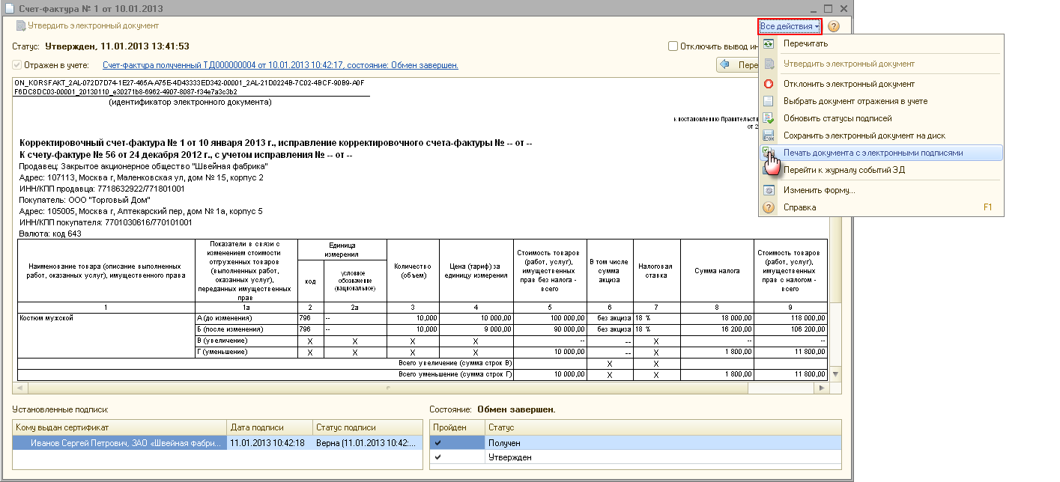The width and height of the screenshot is (1060, 482).
Task: Click the Всего увеличение (сумма строк В) row label
Action: point(454,363)
